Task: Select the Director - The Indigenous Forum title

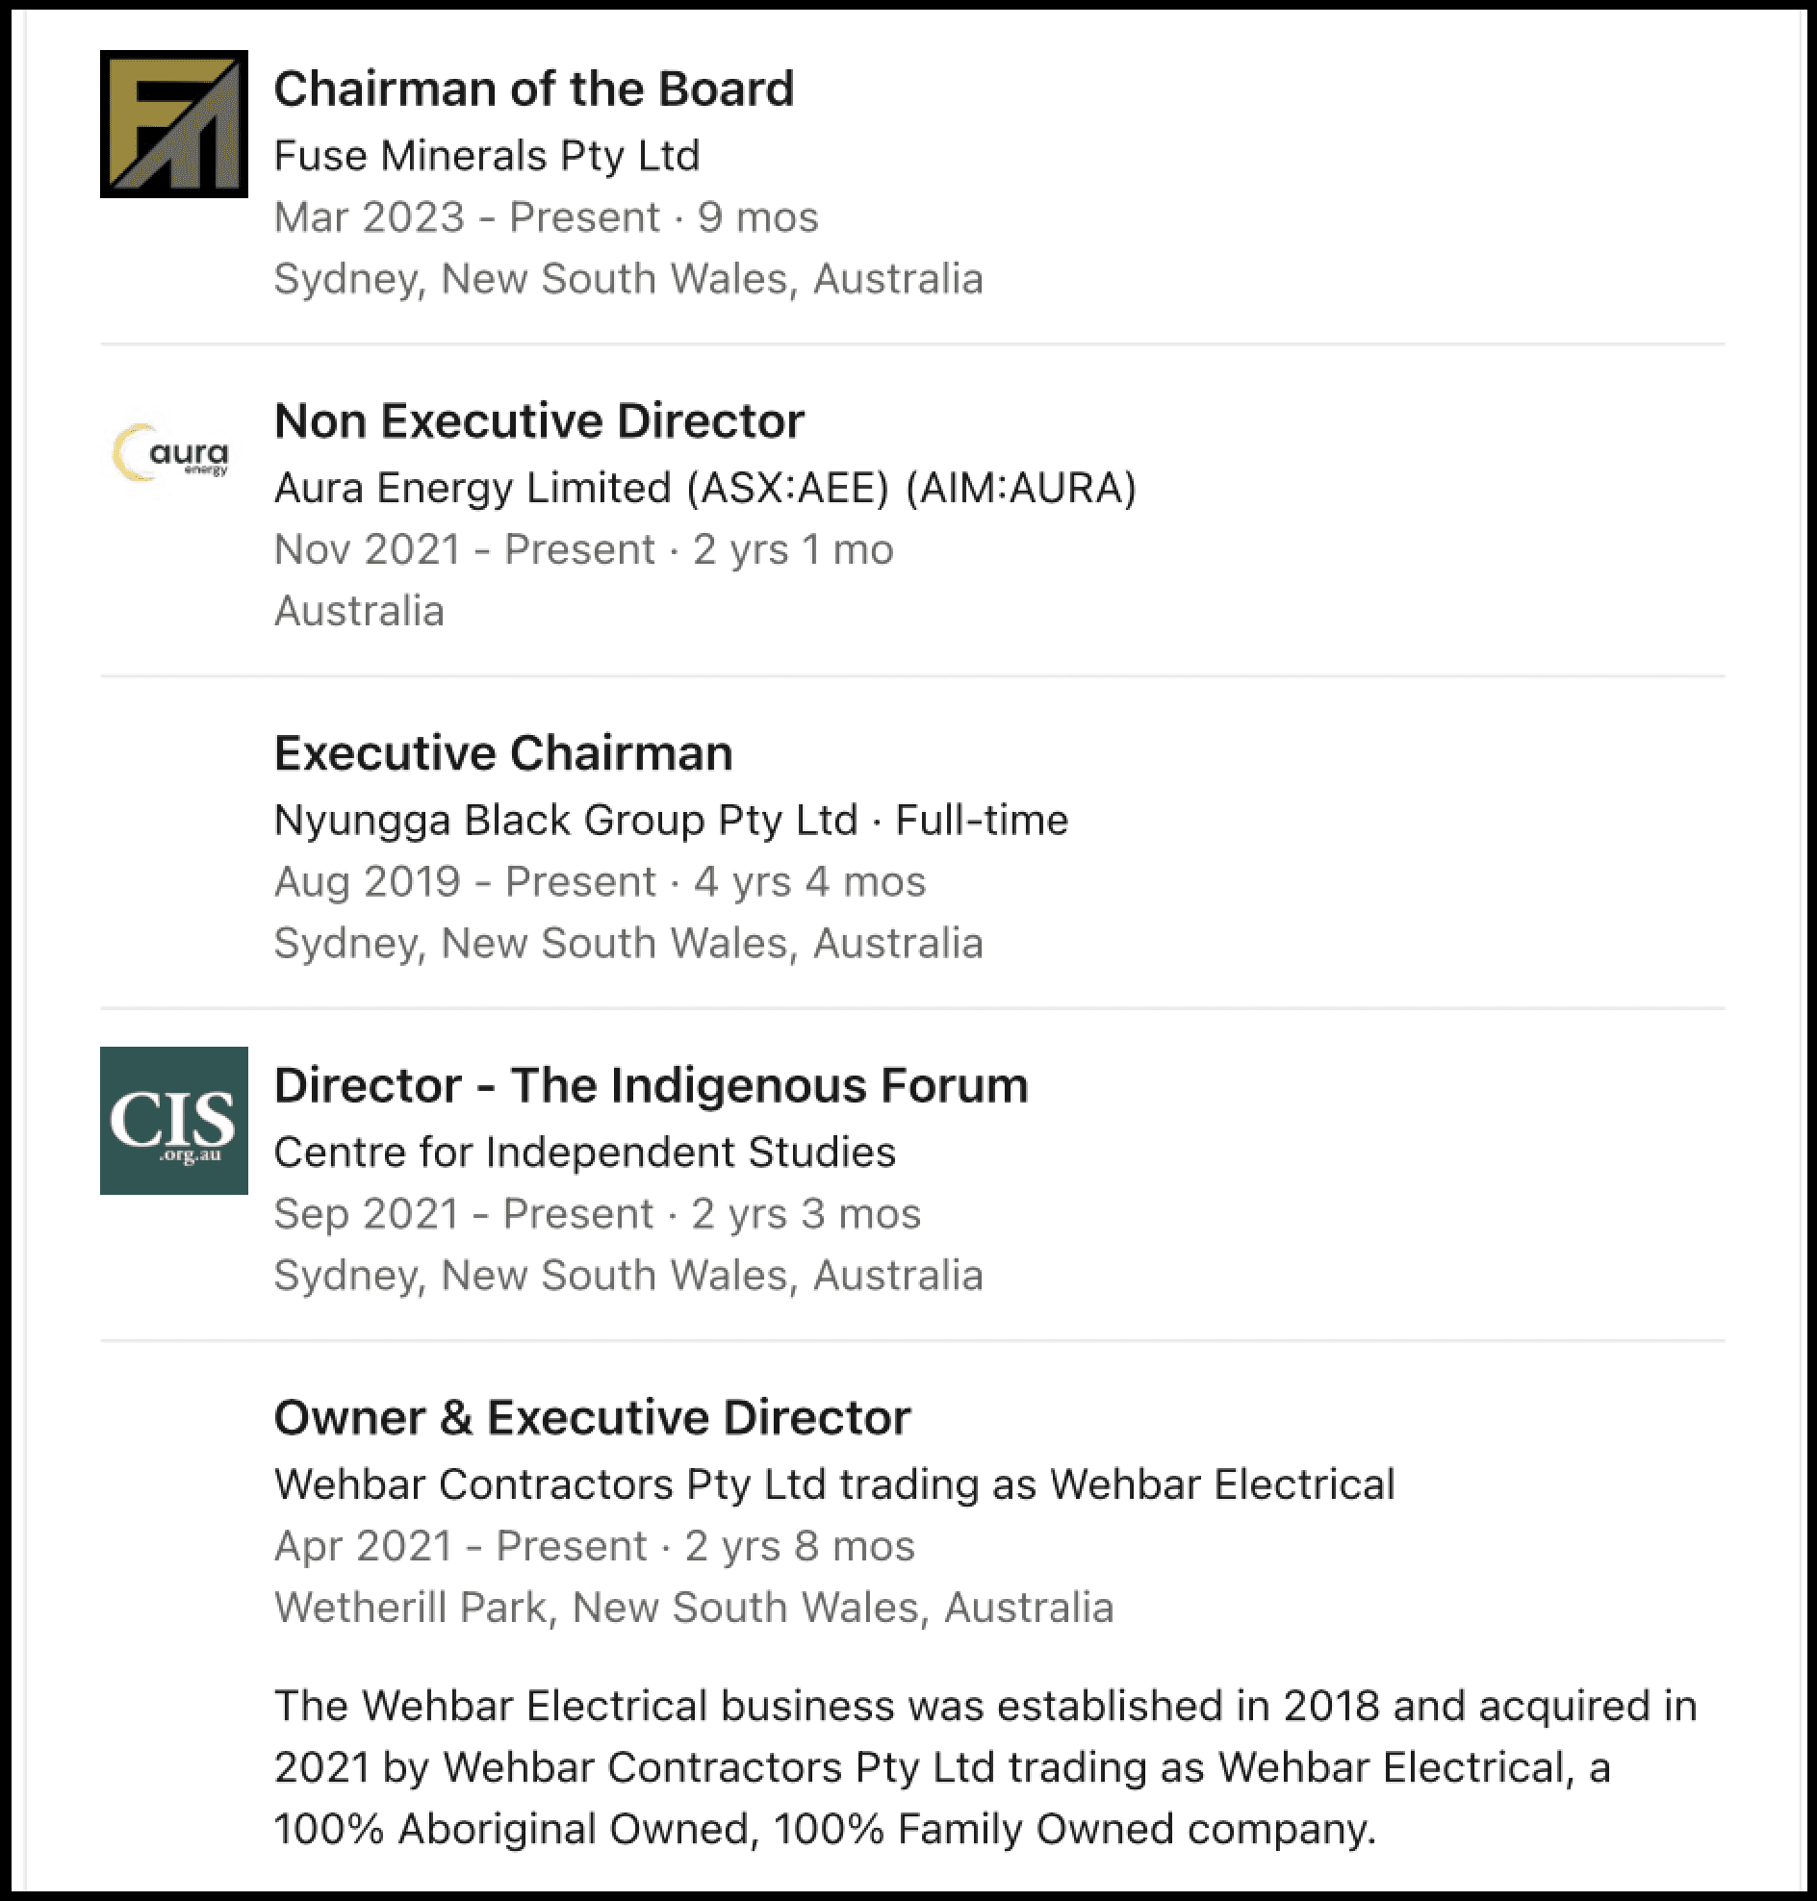Action: (651, 1085)
